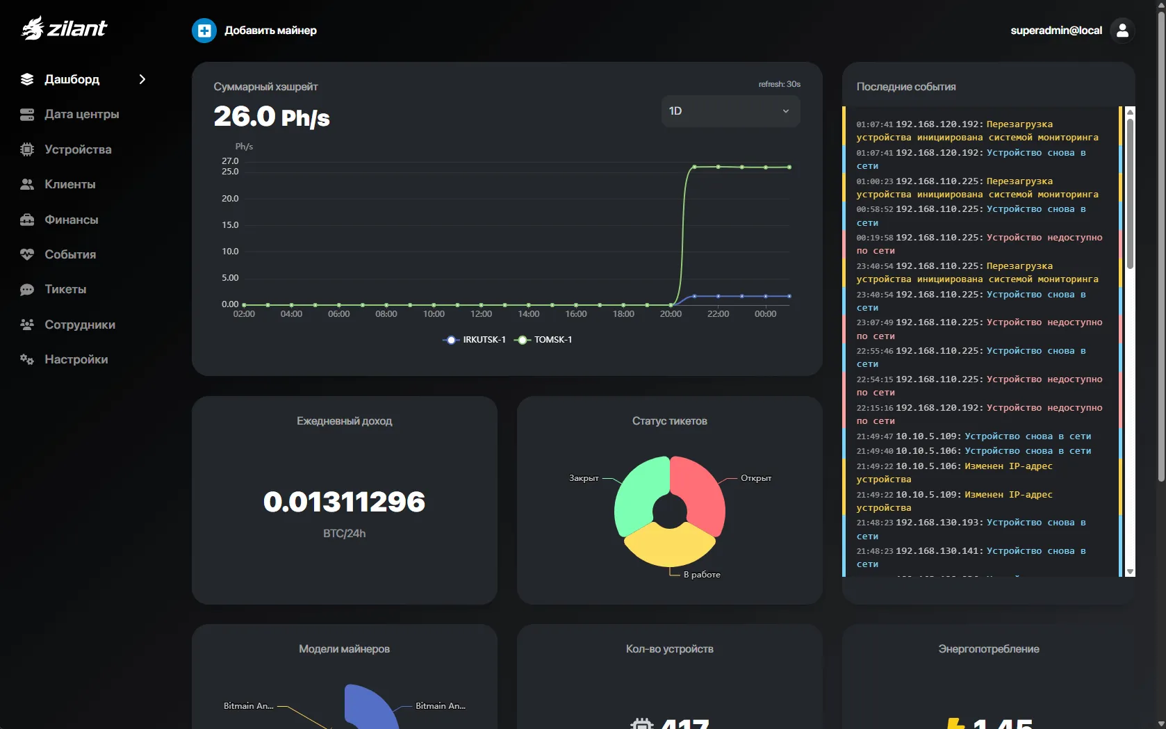The image size is (1166, 729).
Task: Open Дата центры from the sidebar icon
Action: point(26,114)
